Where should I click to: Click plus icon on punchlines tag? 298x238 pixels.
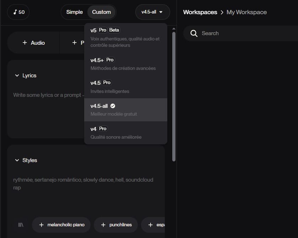tap(103, 225)
